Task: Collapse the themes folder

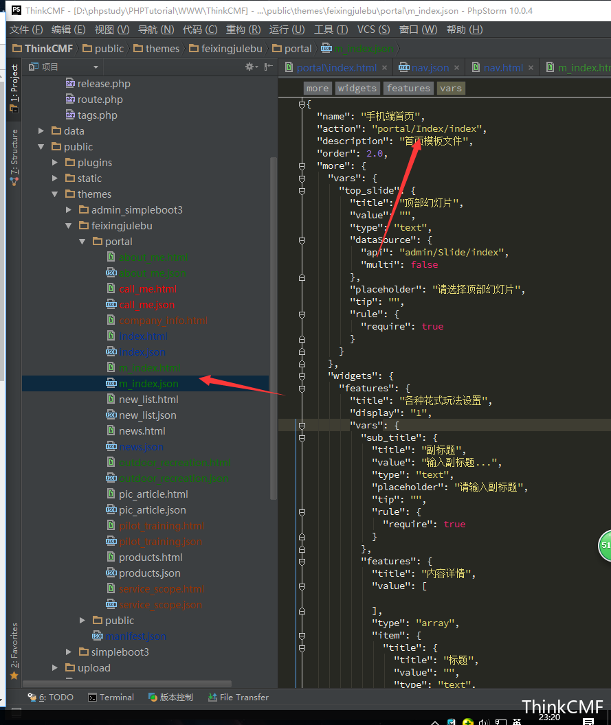Action: click(x=55, y=194)
